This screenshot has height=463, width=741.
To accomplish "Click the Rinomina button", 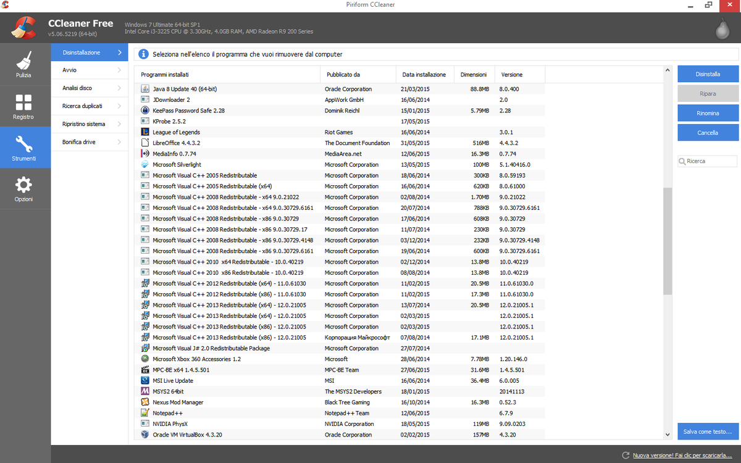I will coord(708,113).
